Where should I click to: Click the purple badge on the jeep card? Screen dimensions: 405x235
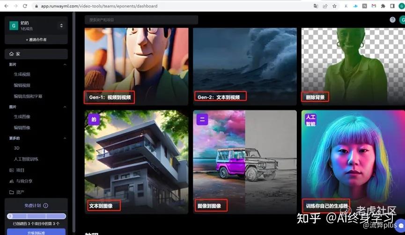[202, 120]
